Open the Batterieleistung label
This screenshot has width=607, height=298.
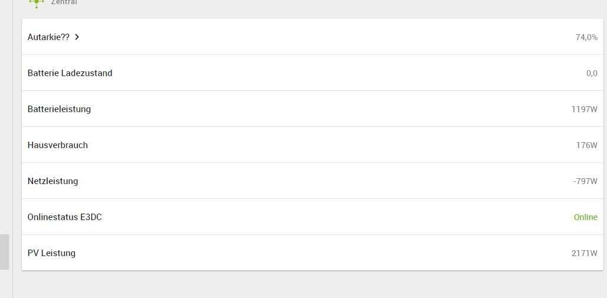(59, 109)
